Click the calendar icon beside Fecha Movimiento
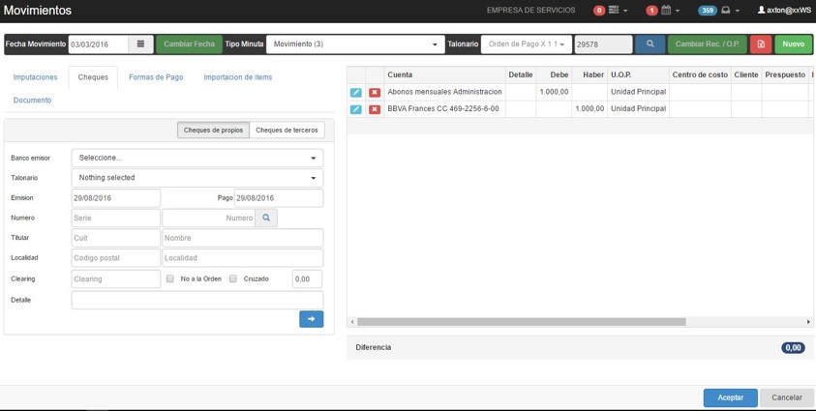 140,44
